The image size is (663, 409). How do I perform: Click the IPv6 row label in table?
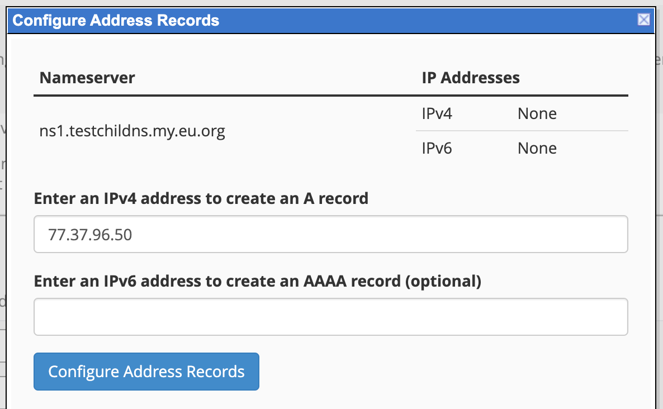[x=437, y=149]
